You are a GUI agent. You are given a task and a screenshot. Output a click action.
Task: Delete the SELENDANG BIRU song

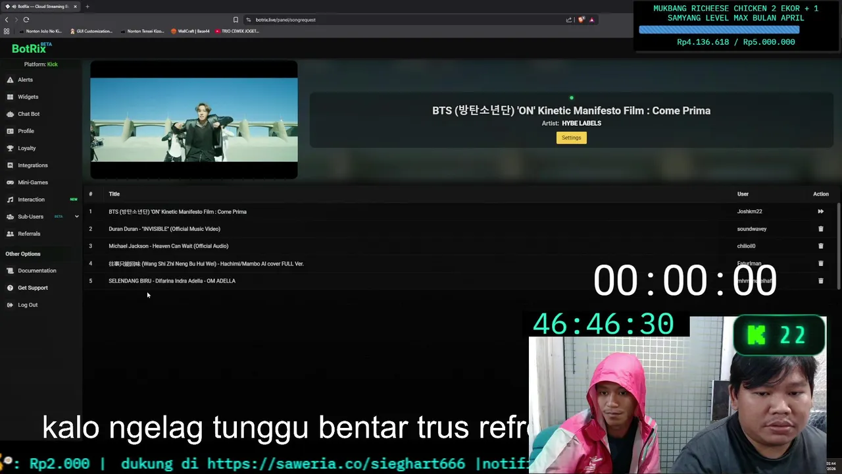(x=820, y=281)
